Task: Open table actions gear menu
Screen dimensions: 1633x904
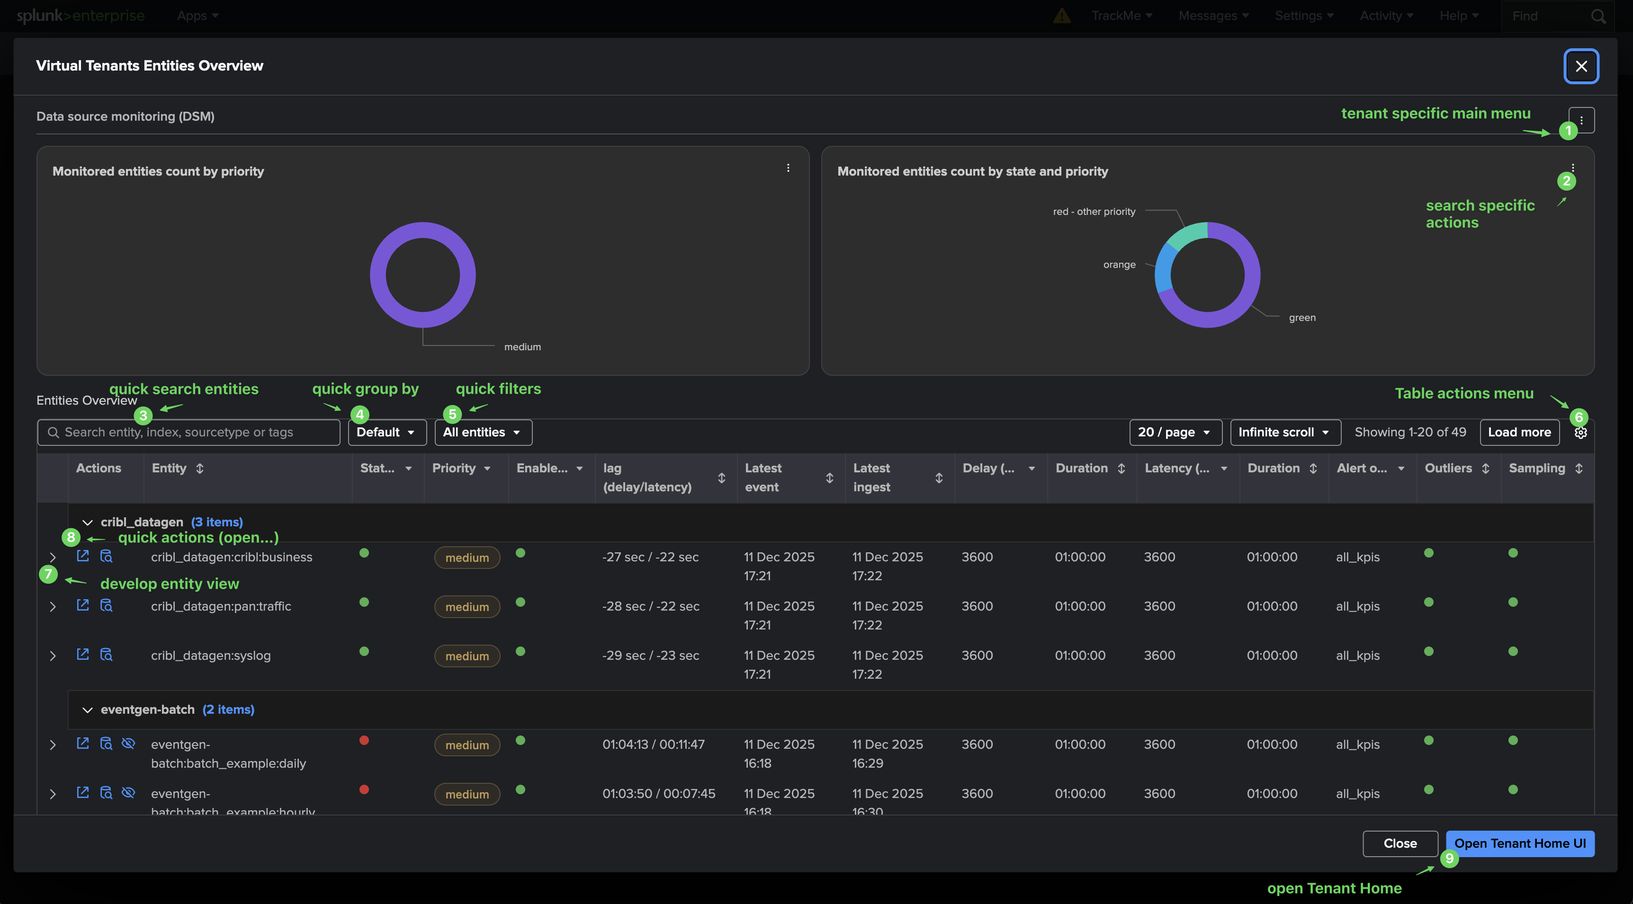Action: (x=1580, y=433)
